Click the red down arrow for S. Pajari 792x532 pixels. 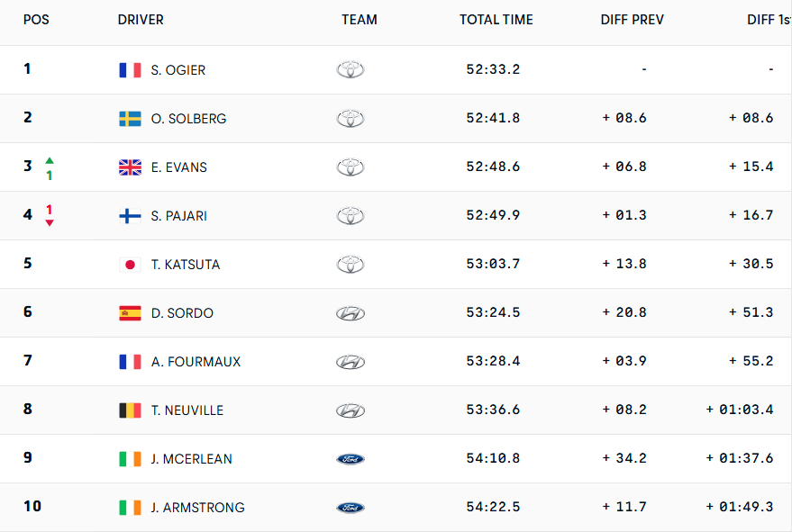50,222
